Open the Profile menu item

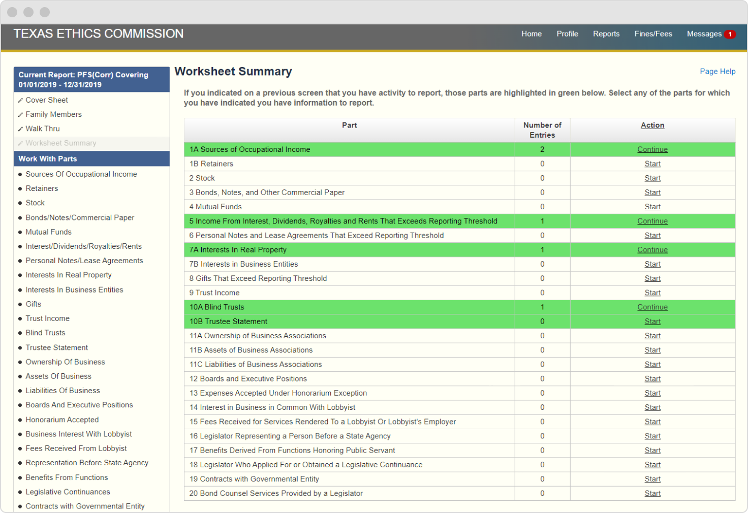(x=567, y=34)
